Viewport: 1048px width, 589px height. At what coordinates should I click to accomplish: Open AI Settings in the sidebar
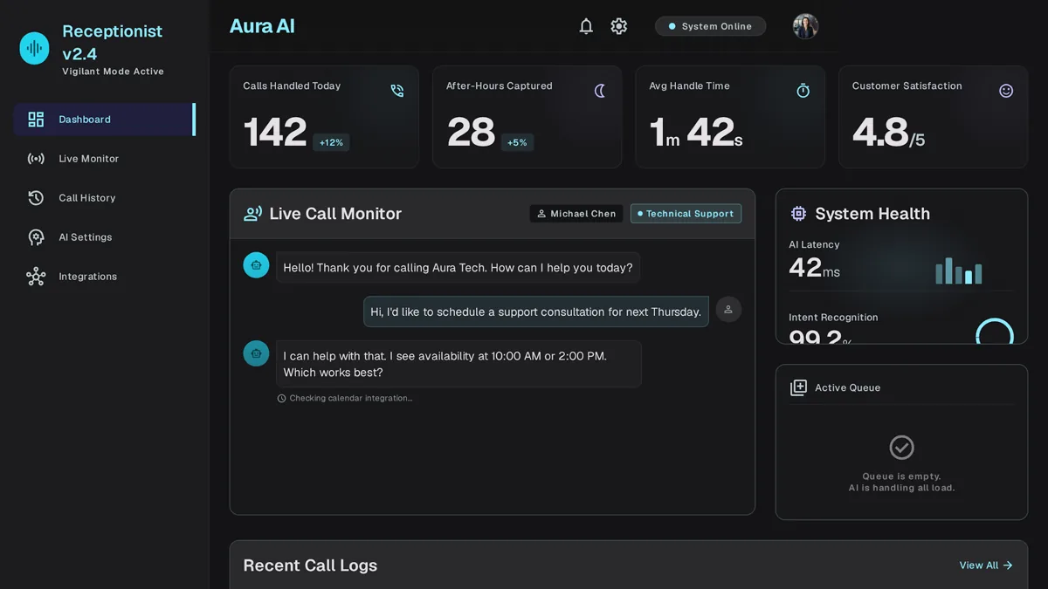pyautogui.click(x=104, y=237)
